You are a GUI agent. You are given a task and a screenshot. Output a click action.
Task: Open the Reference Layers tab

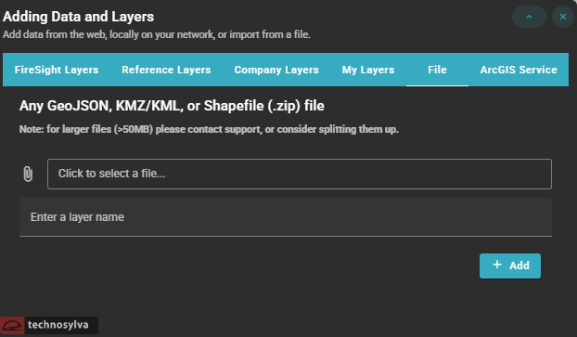[x=166, y=70]
